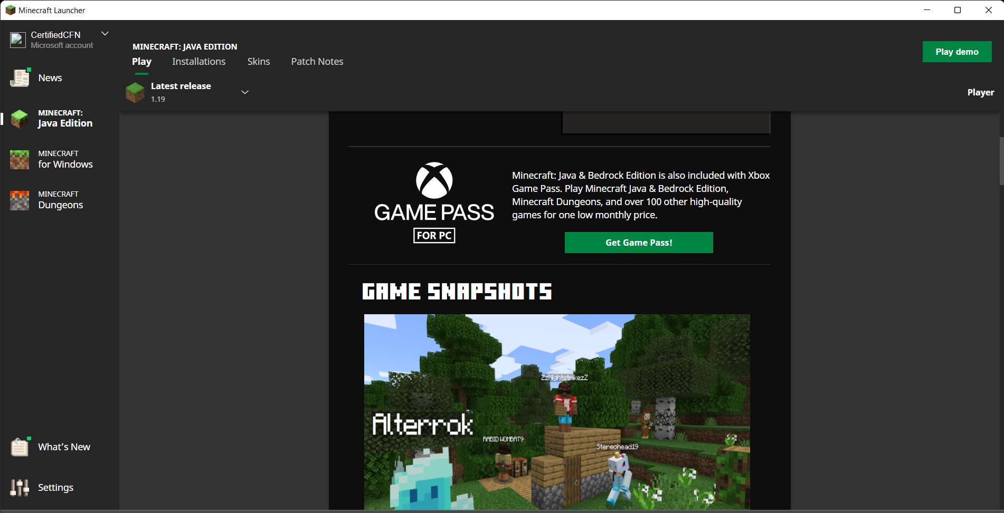Open the Alterrok game snapshot image
This screenshot has width=1004, height=513.
(x=557, y=412)
